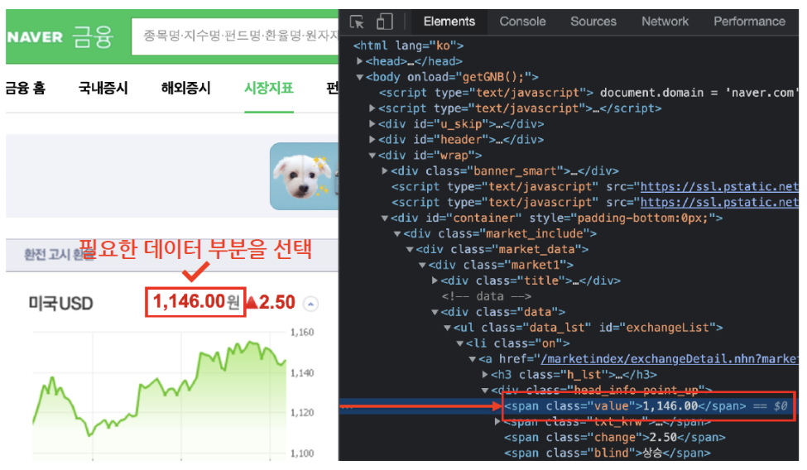Collapse the market_include div node
807x470 pixels.
click(x=397, y=233)
